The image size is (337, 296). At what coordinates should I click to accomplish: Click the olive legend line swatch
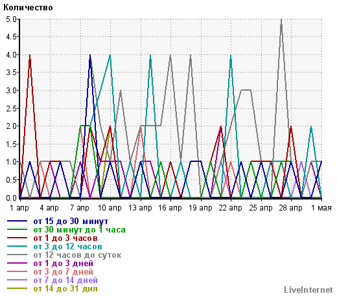point(17,288)
